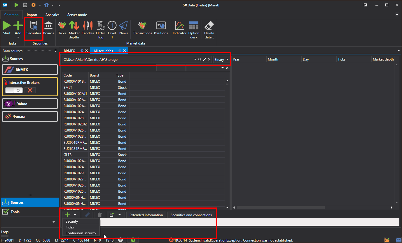Image resolution: width=402 pixels, height=243 pixels.
Task: Open the Add task dropdown arrow
Action: [18, 37]
